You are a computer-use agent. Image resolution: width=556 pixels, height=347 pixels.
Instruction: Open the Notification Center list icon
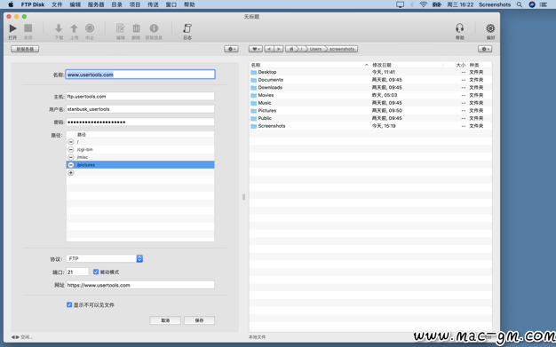point(544,4)
